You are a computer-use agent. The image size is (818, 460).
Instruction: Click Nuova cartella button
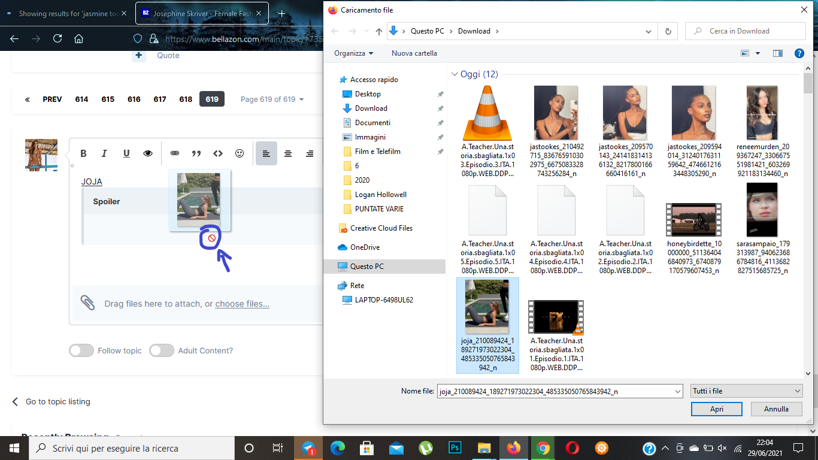[414, 53]
